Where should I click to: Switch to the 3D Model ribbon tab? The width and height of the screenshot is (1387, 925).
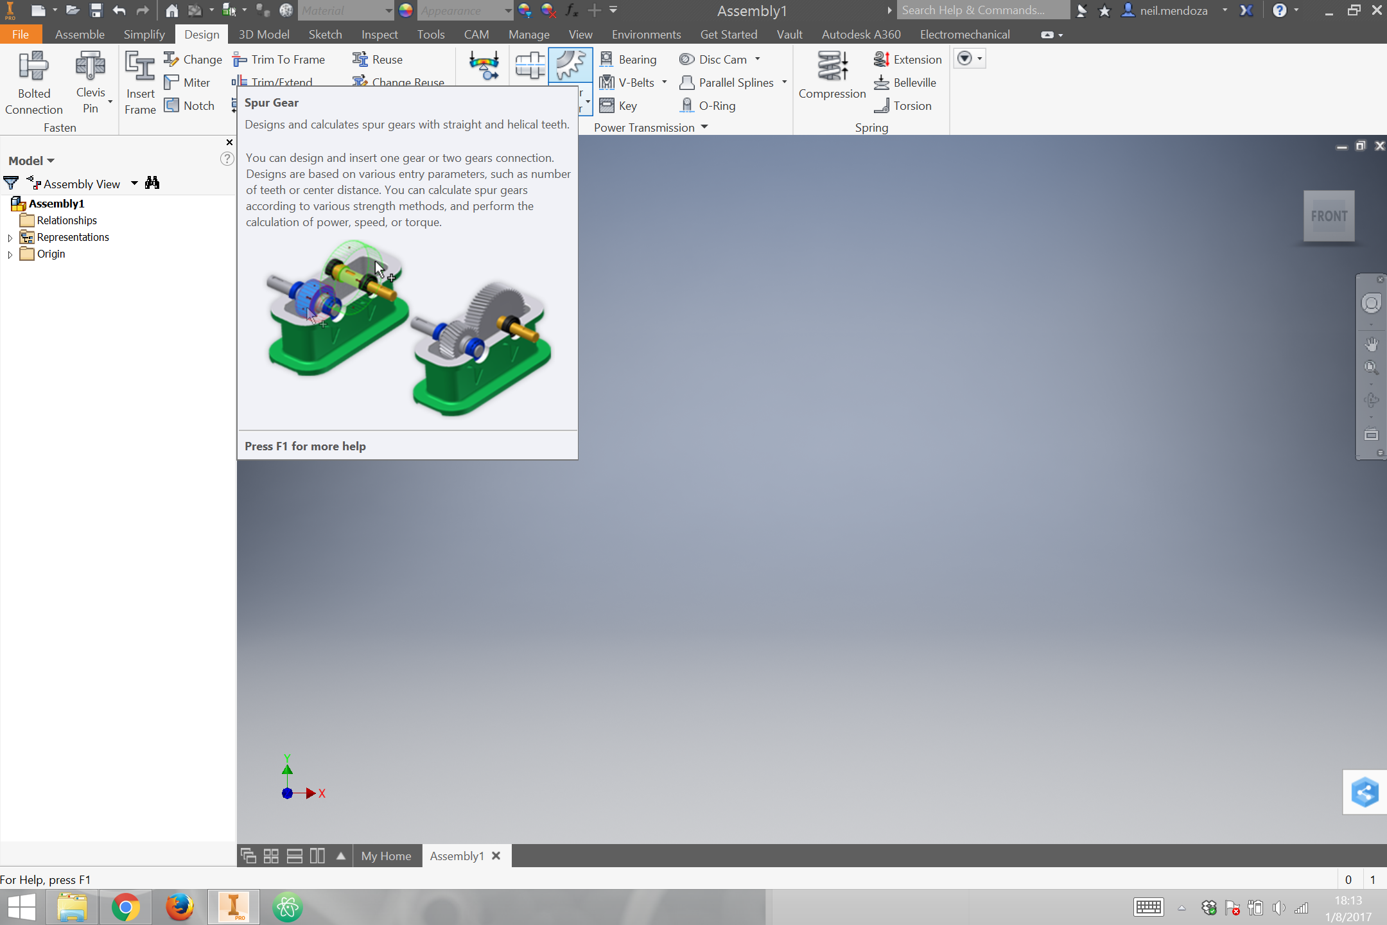point(264,34)
